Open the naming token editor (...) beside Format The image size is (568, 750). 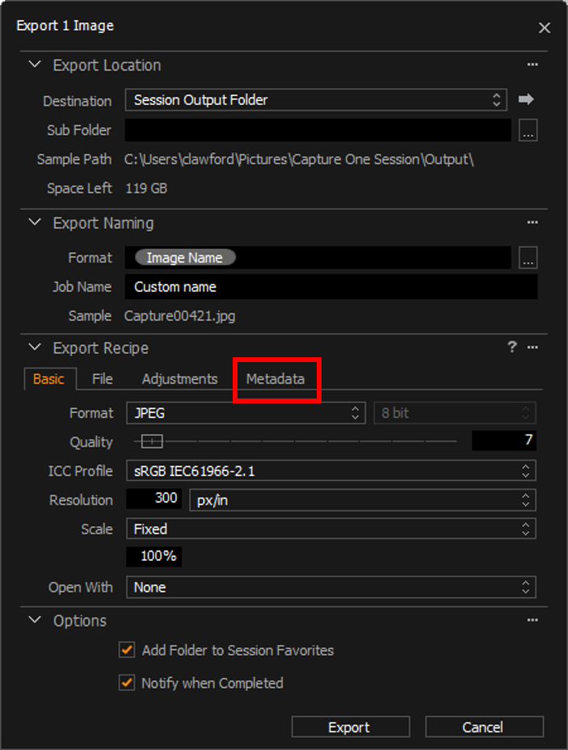tap(528, 258)
